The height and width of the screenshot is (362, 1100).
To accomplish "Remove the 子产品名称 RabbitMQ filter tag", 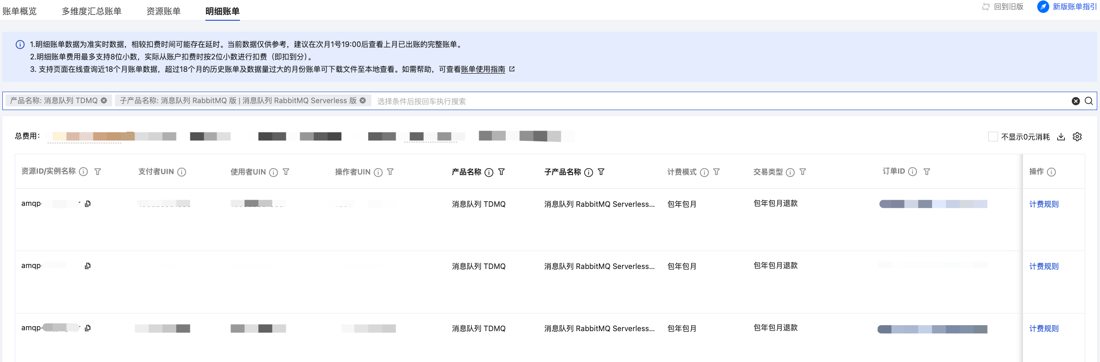I will click(x=363, y=100).
